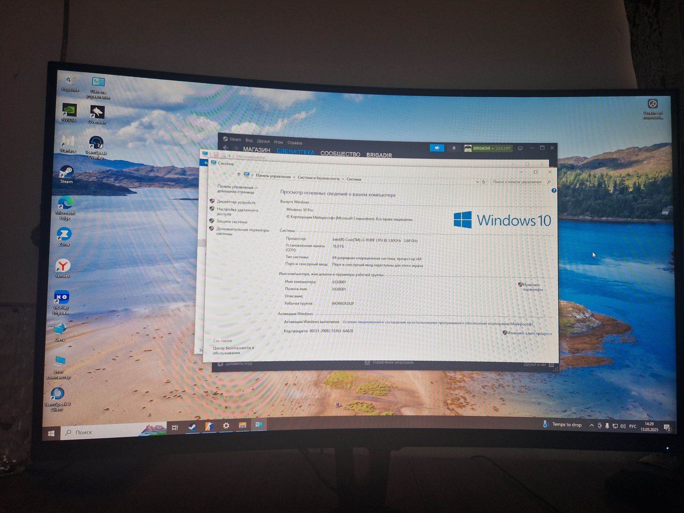
Task: Open the quick access toolbar dropdown in Этот компьютер window
Action: pos(229,156)
